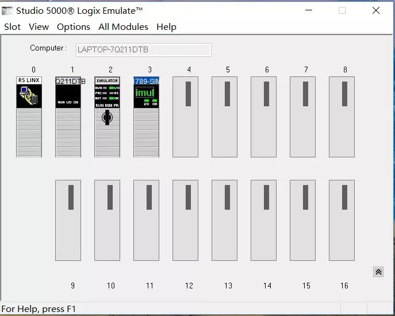Click the 789-SIM highlighted module title
The width and height of the screenshot is (395, 316).
[147, 81]
